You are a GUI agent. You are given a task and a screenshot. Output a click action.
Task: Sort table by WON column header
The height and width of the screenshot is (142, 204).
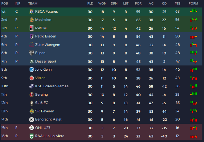pos(102,3)
